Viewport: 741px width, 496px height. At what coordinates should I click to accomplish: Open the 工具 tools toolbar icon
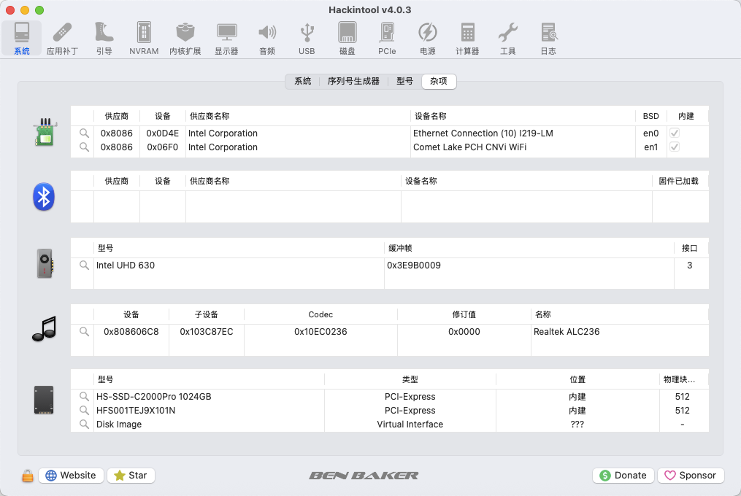pos(508,38)
